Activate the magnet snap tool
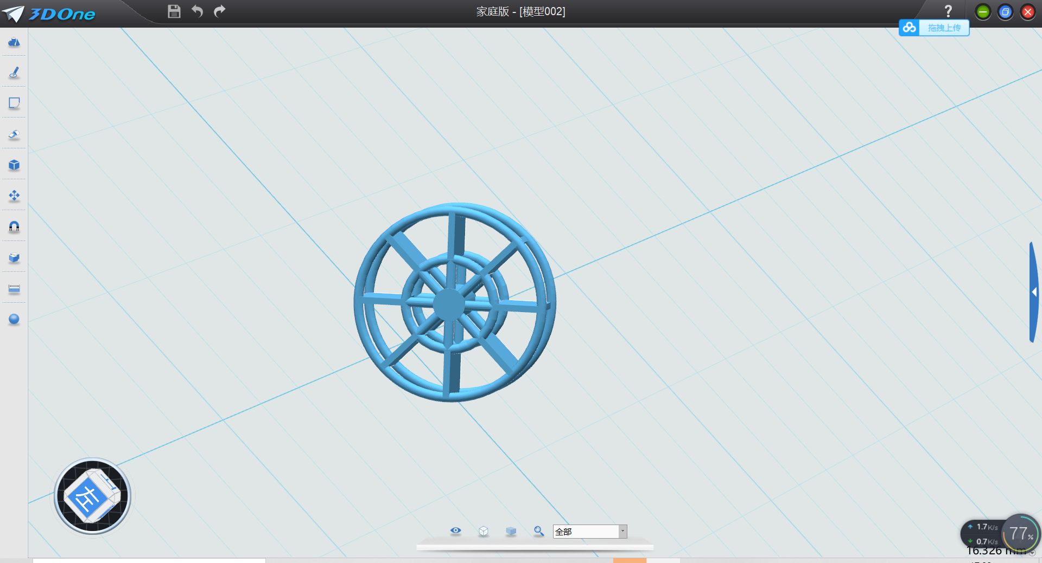Image resolution: width=1042 pixels, height=563 pixels. [14, 227]
